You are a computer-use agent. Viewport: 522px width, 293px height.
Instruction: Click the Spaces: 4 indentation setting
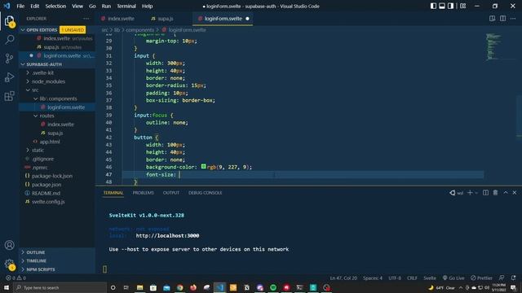click(373, 278)
